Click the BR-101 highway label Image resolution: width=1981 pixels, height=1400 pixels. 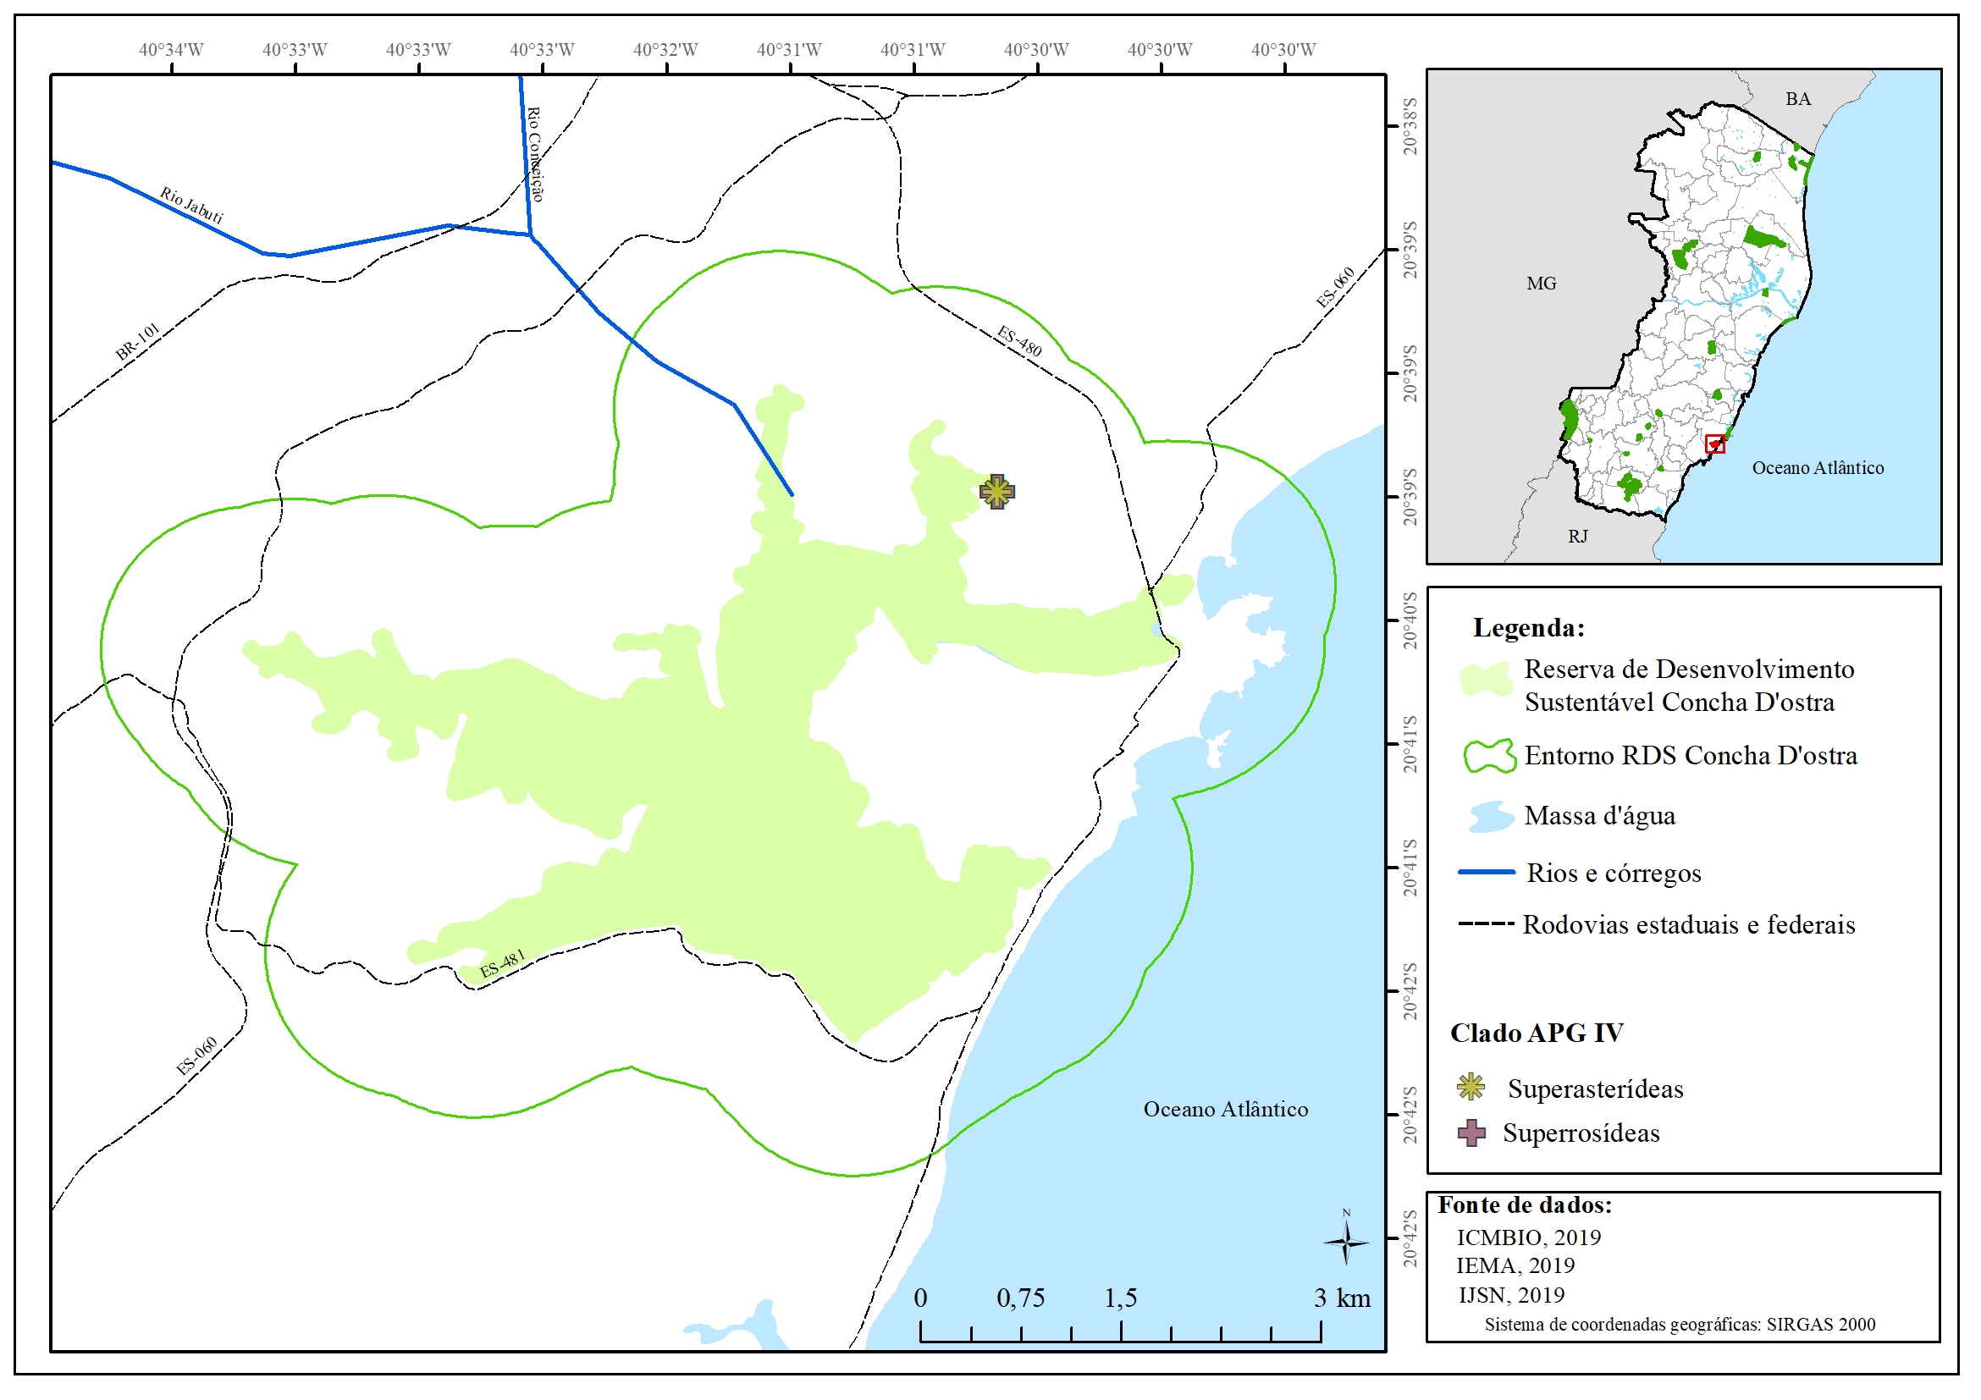(x=138, y=342)
